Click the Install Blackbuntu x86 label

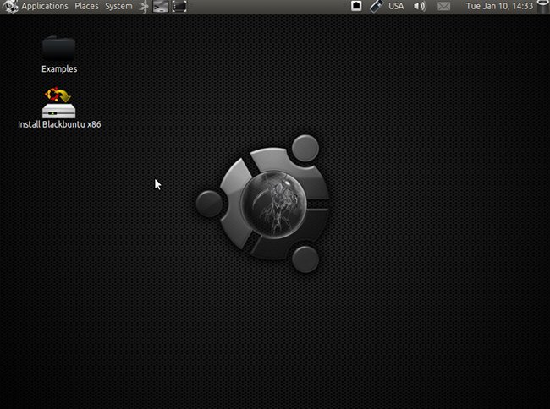(x=59, y=124)
